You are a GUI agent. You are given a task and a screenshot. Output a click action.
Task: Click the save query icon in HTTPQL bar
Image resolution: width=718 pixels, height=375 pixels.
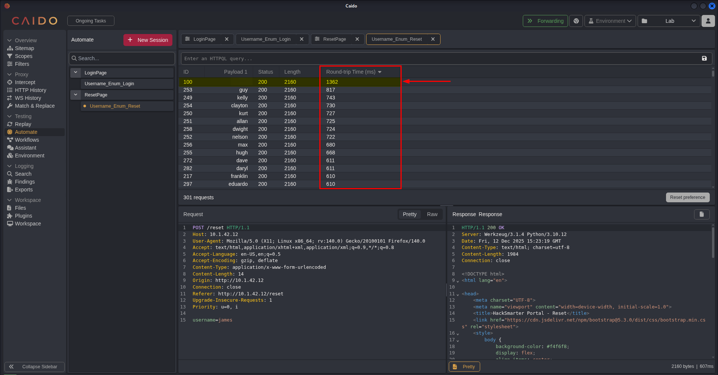tap(704, 58)
